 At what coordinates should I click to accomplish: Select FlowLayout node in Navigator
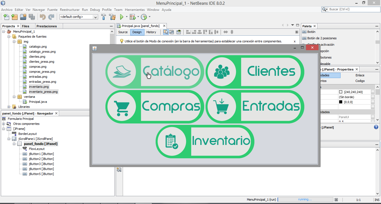point(37,149)
